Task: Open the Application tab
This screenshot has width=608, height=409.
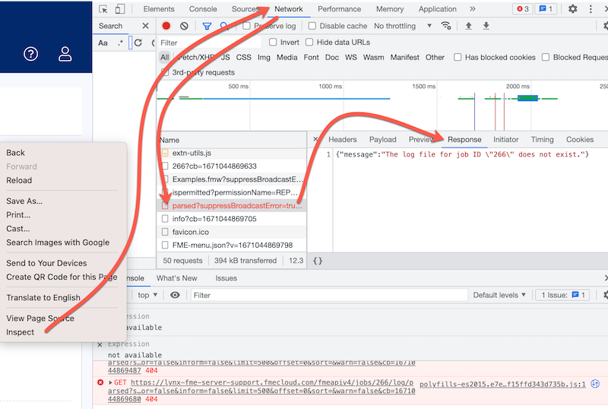Action: click(438, 9)
